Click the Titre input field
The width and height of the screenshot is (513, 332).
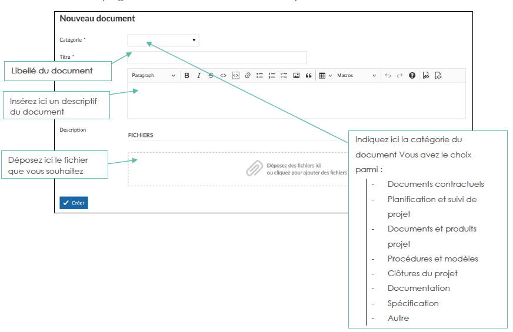tap(217, 57)
